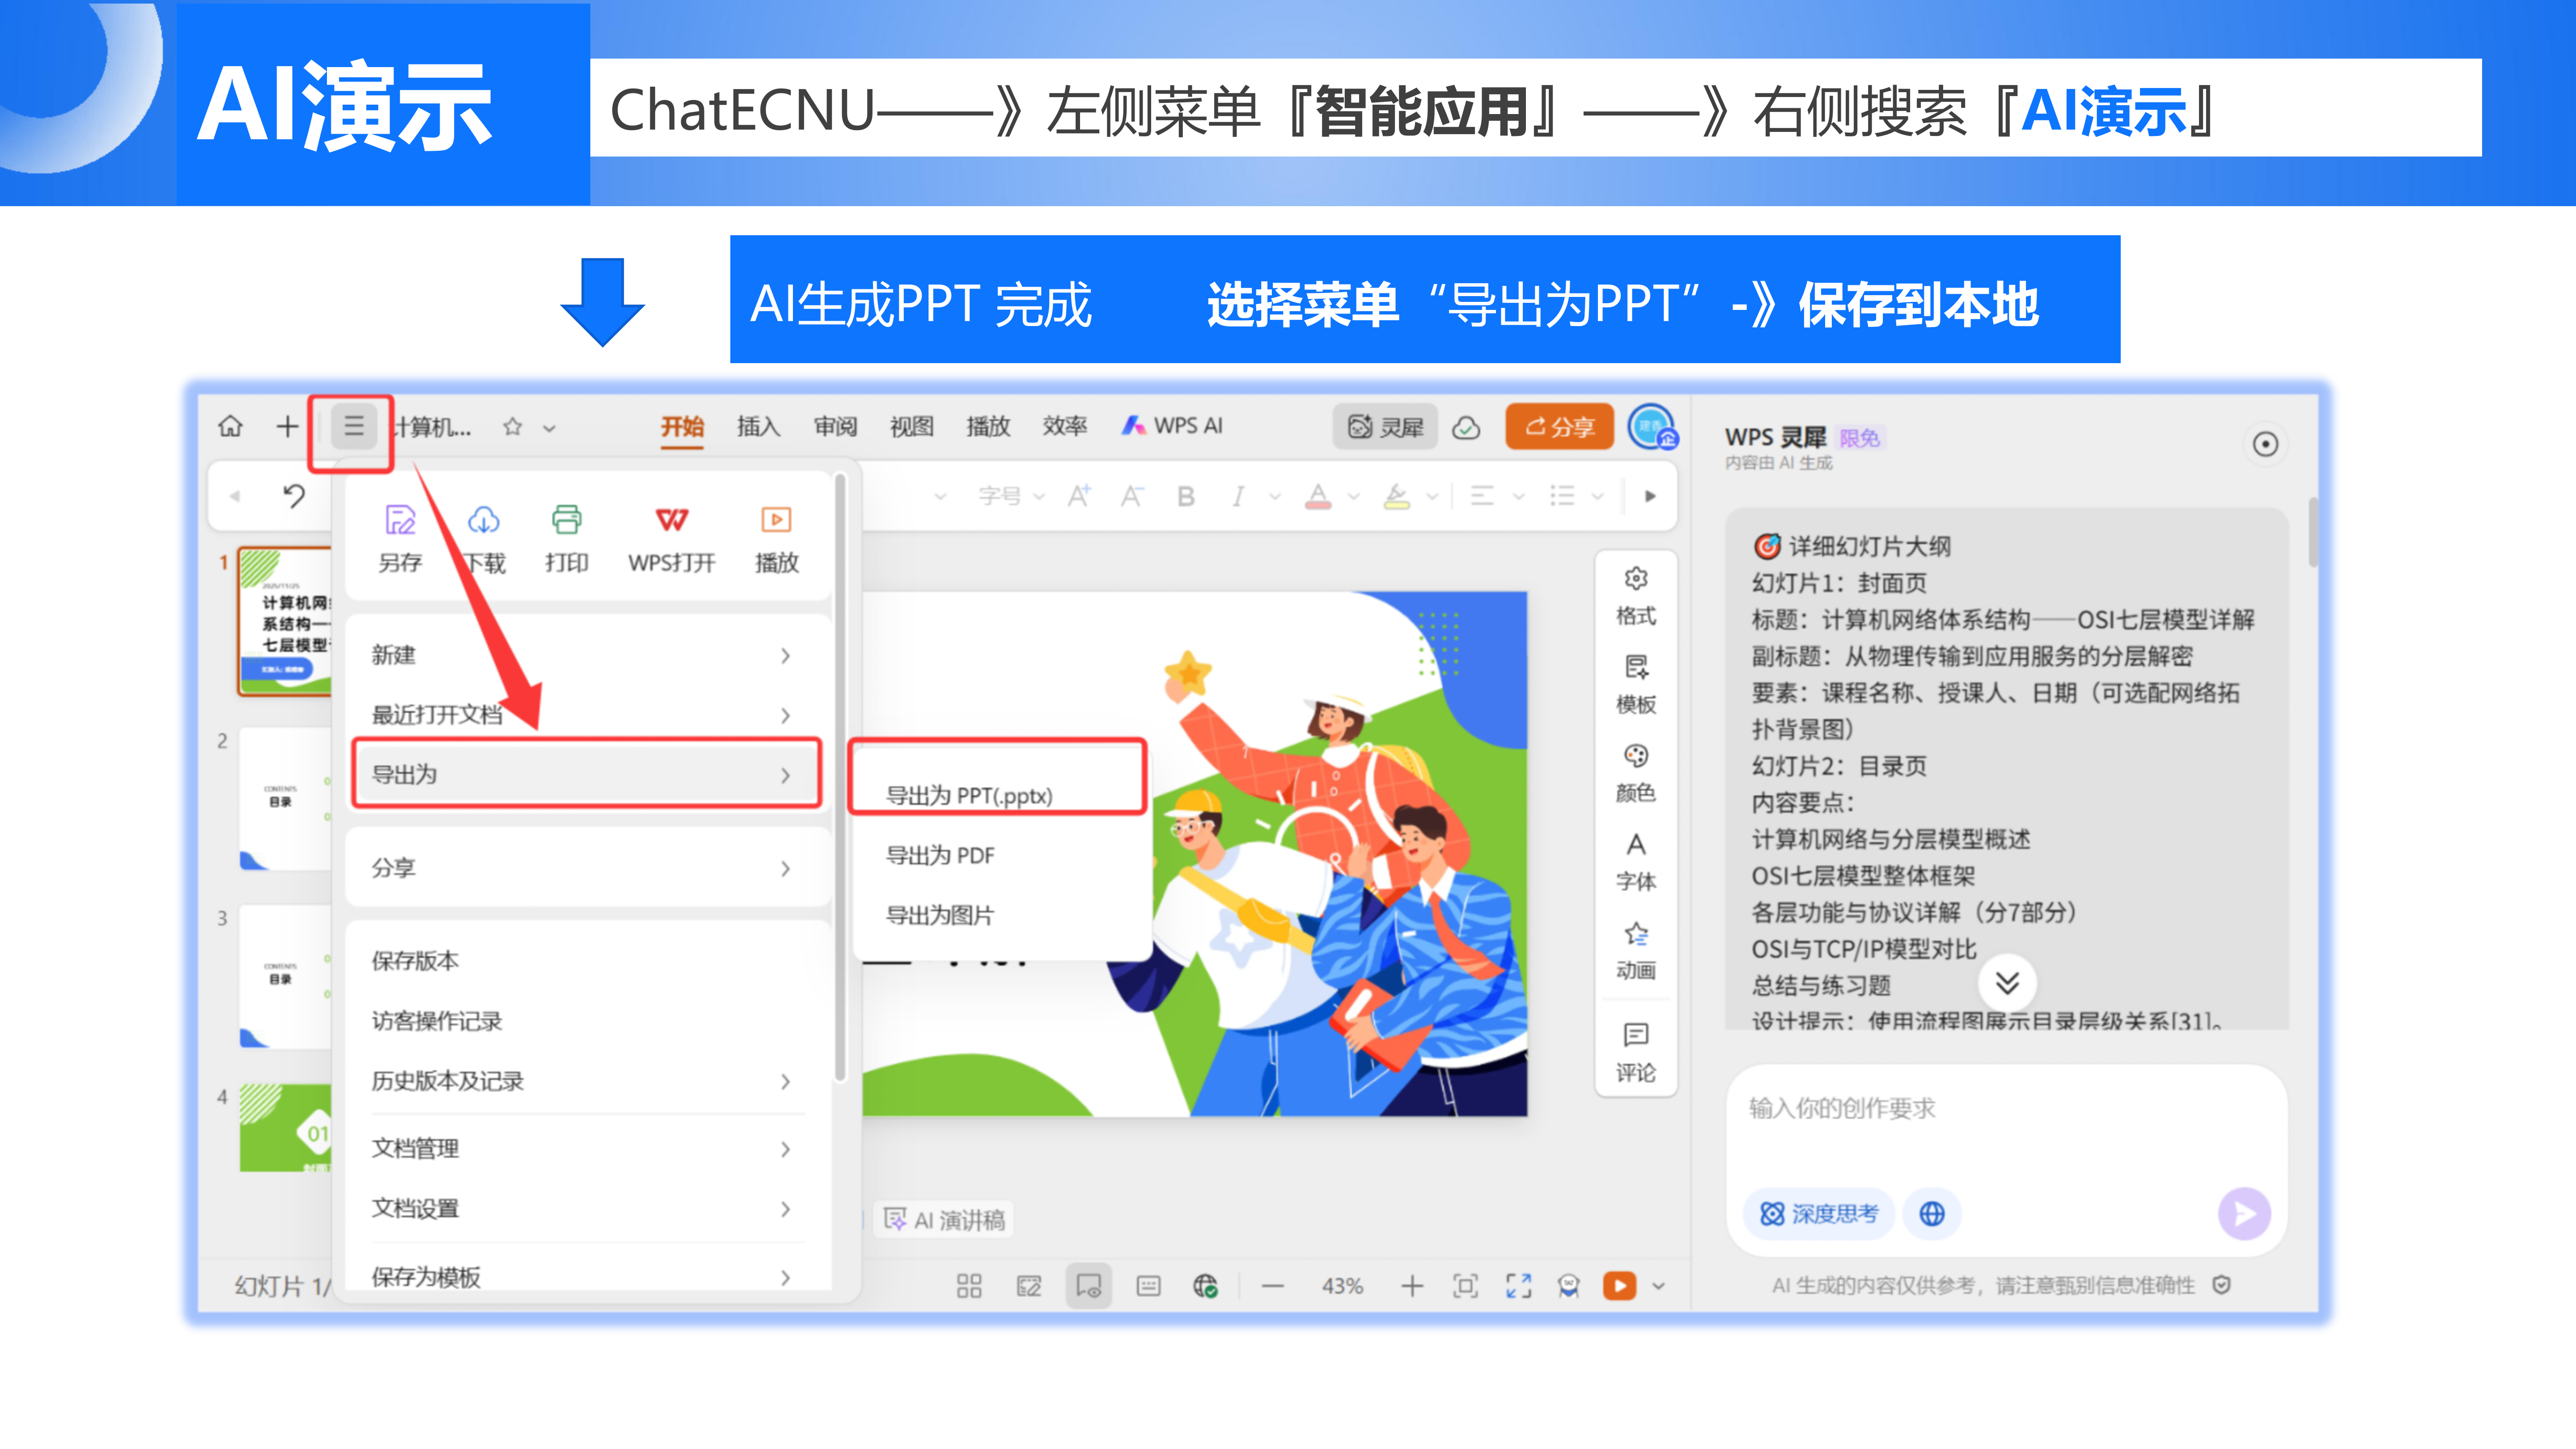The height and width of the screenshot is (1449, 2576).
Task: Toggle the star favorite icon by the title
Action: pyautogui.click(x=513, y=427)
